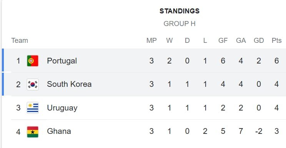Click the Uruguay flag icon

coord(33,108)
